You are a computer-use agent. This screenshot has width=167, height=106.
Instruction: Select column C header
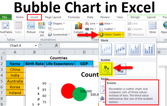click(60, 52)
